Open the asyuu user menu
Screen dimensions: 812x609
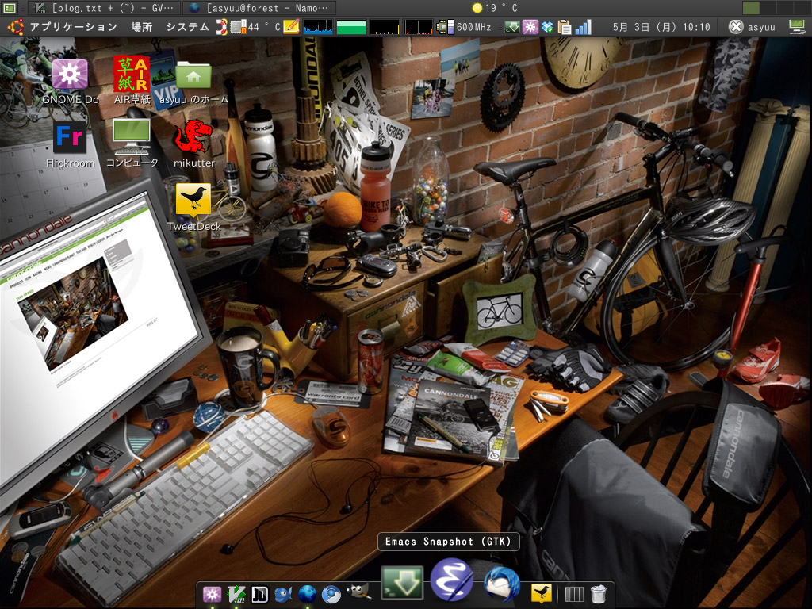click(x=752, y=27)
